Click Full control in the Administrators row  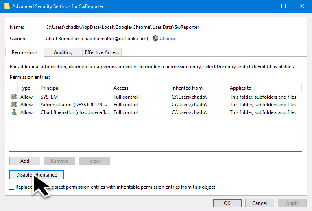pos(126,105)
